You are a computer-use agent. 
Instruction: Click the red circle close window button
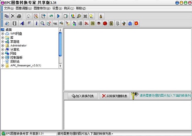click(x=190, y=3)
